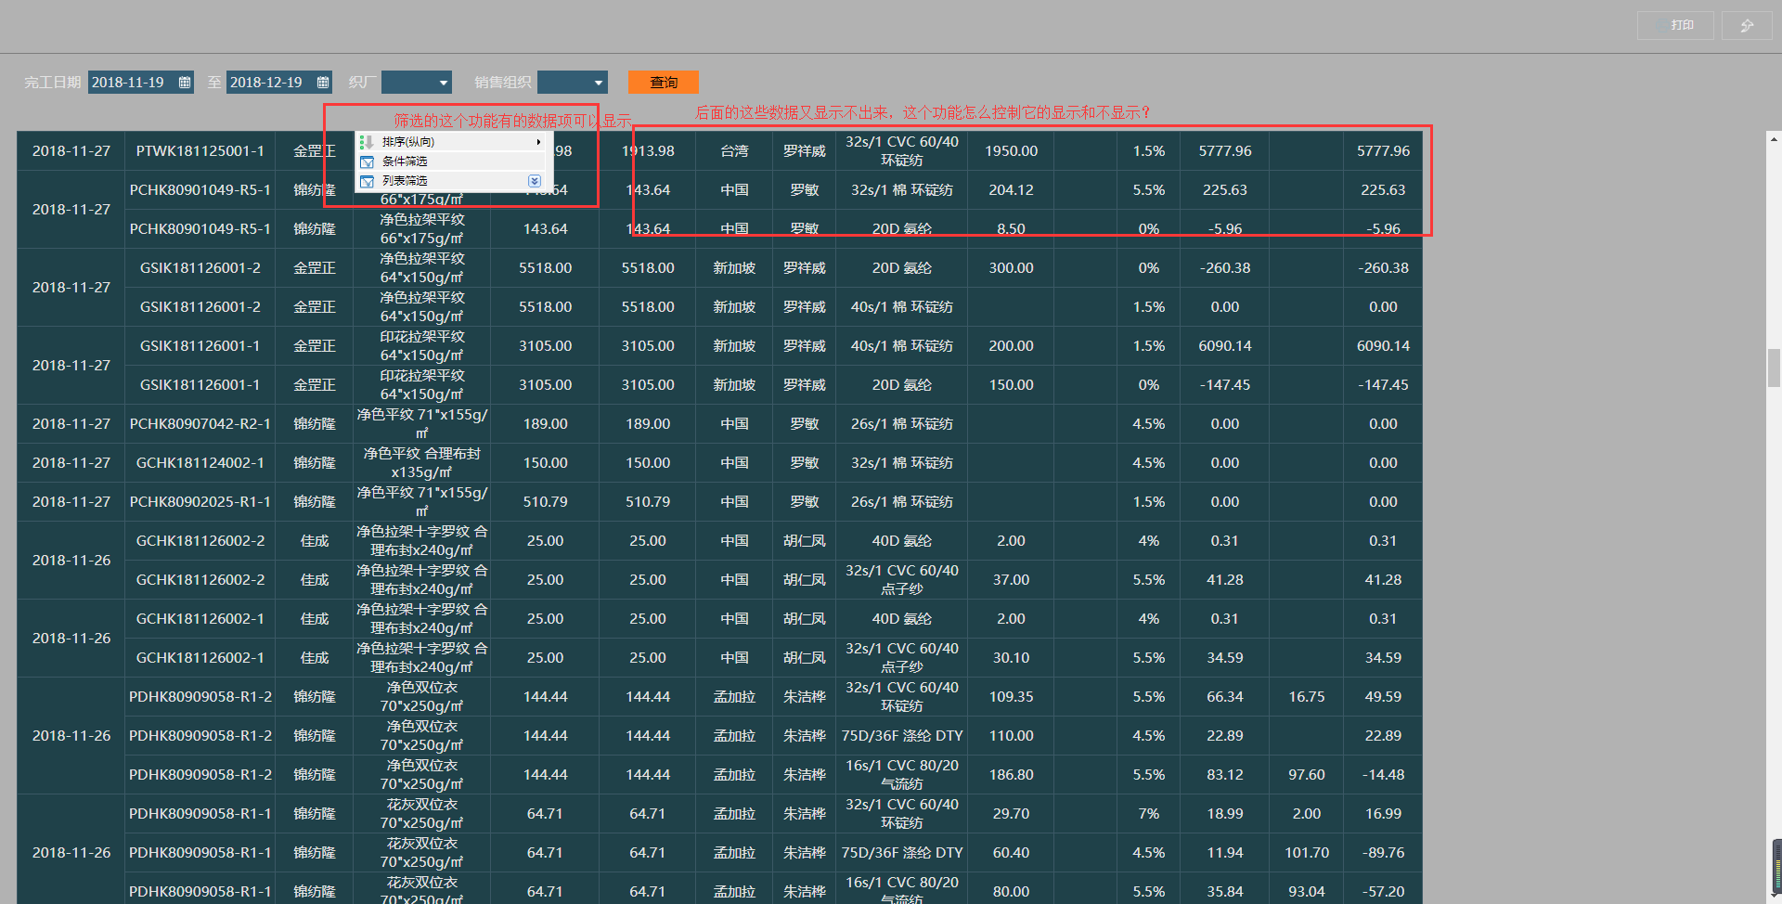This screenshot has width=1782, height=904.
Task: Click the vertical scrollbar thumb
Action: click(1774, 368)
